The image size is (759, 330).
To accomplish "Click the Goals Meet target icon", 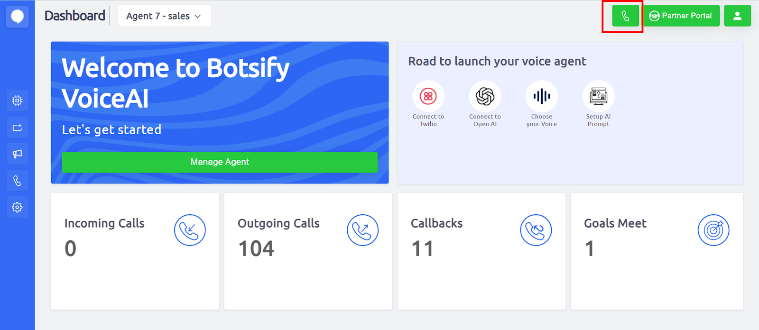I will 713,230.
